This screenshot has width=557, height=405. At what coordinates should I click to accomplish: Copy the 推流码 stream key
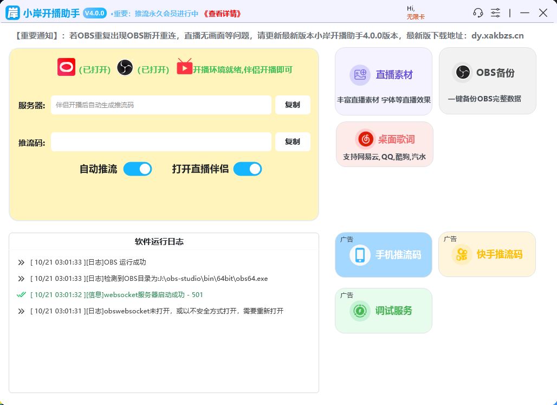[293, 142]
